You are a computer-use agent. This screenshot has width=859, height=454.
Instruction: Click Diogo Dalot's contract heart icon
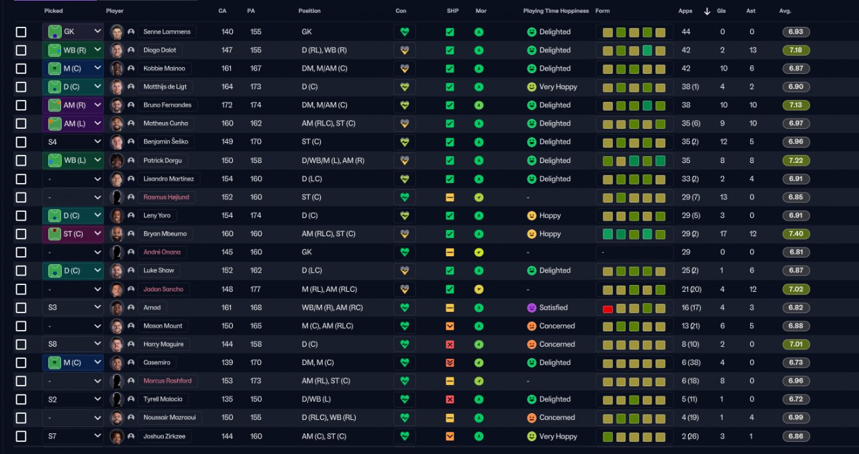[x=404, y=50]
